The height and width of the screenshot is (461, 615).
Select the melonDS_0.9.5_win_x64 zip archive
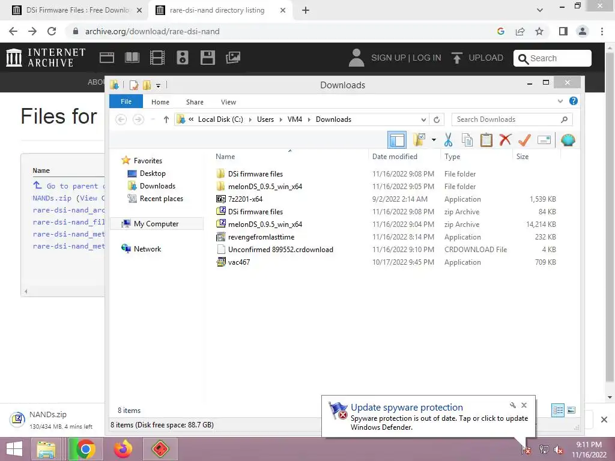pyautogui.click(x=265, y=224)
